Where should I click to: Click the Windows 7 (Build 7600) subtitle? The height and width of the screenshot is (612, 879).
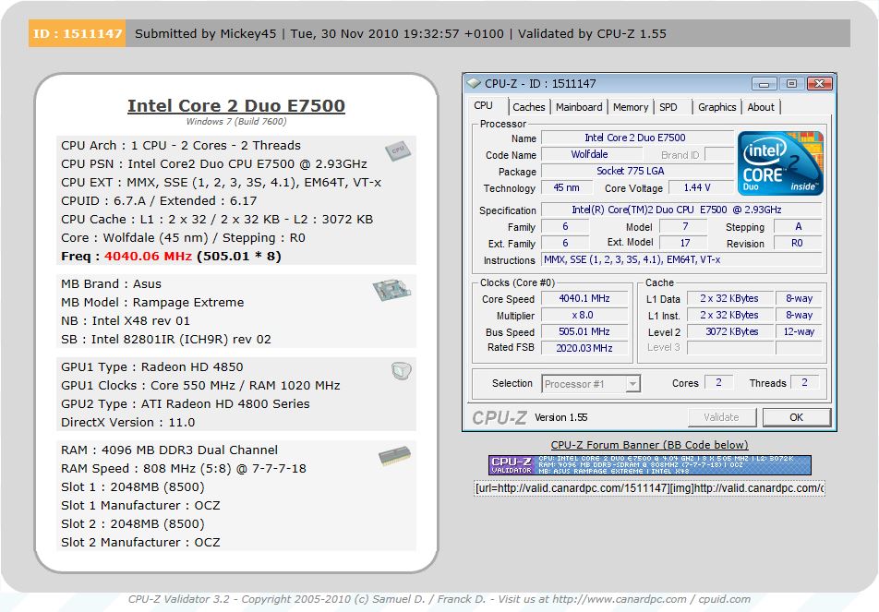236,122
